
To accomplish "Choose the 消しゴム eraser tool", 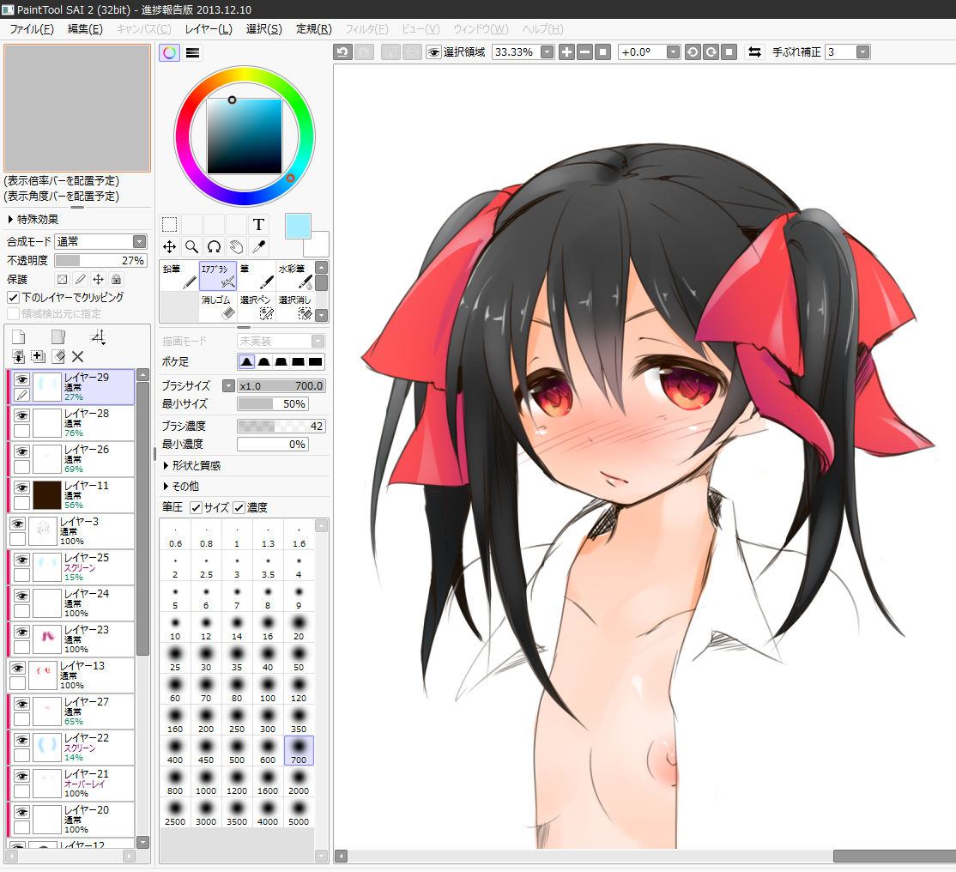I will coord(218,306).
